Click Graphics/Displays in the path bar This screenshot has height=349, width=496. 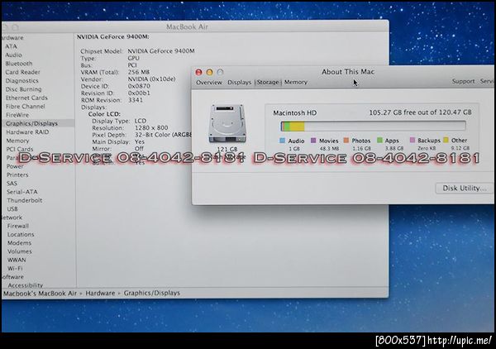[x=152, y=293]
